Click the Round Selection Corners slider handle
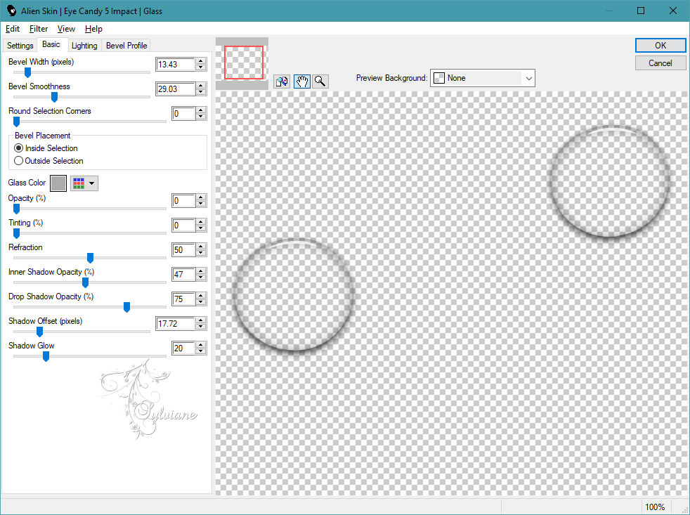 [16, 122]
